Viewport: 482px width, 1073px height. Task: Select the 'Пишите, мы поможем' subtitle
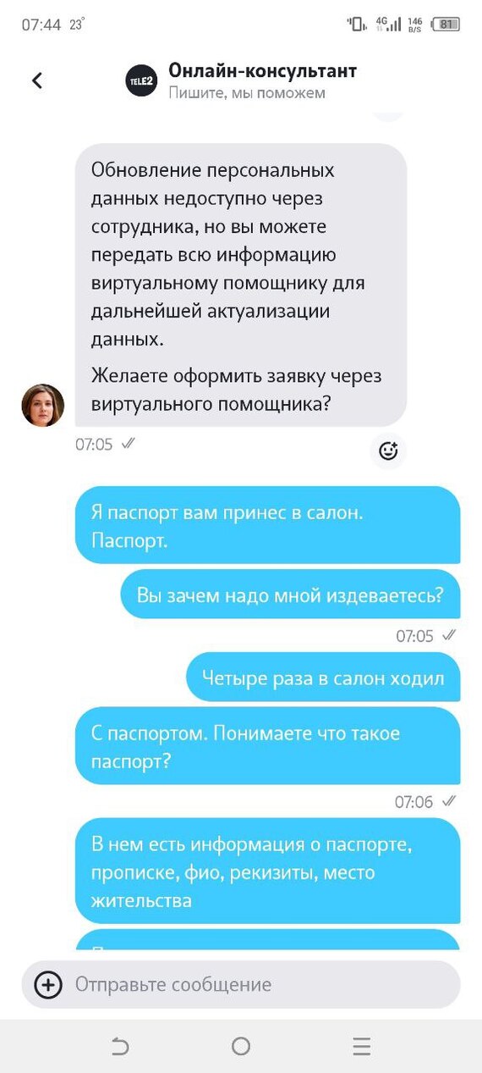[x=247, y=93]
